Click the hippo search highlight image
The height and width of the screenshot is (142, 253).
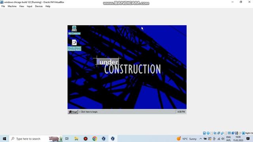[x=55, y=138]
